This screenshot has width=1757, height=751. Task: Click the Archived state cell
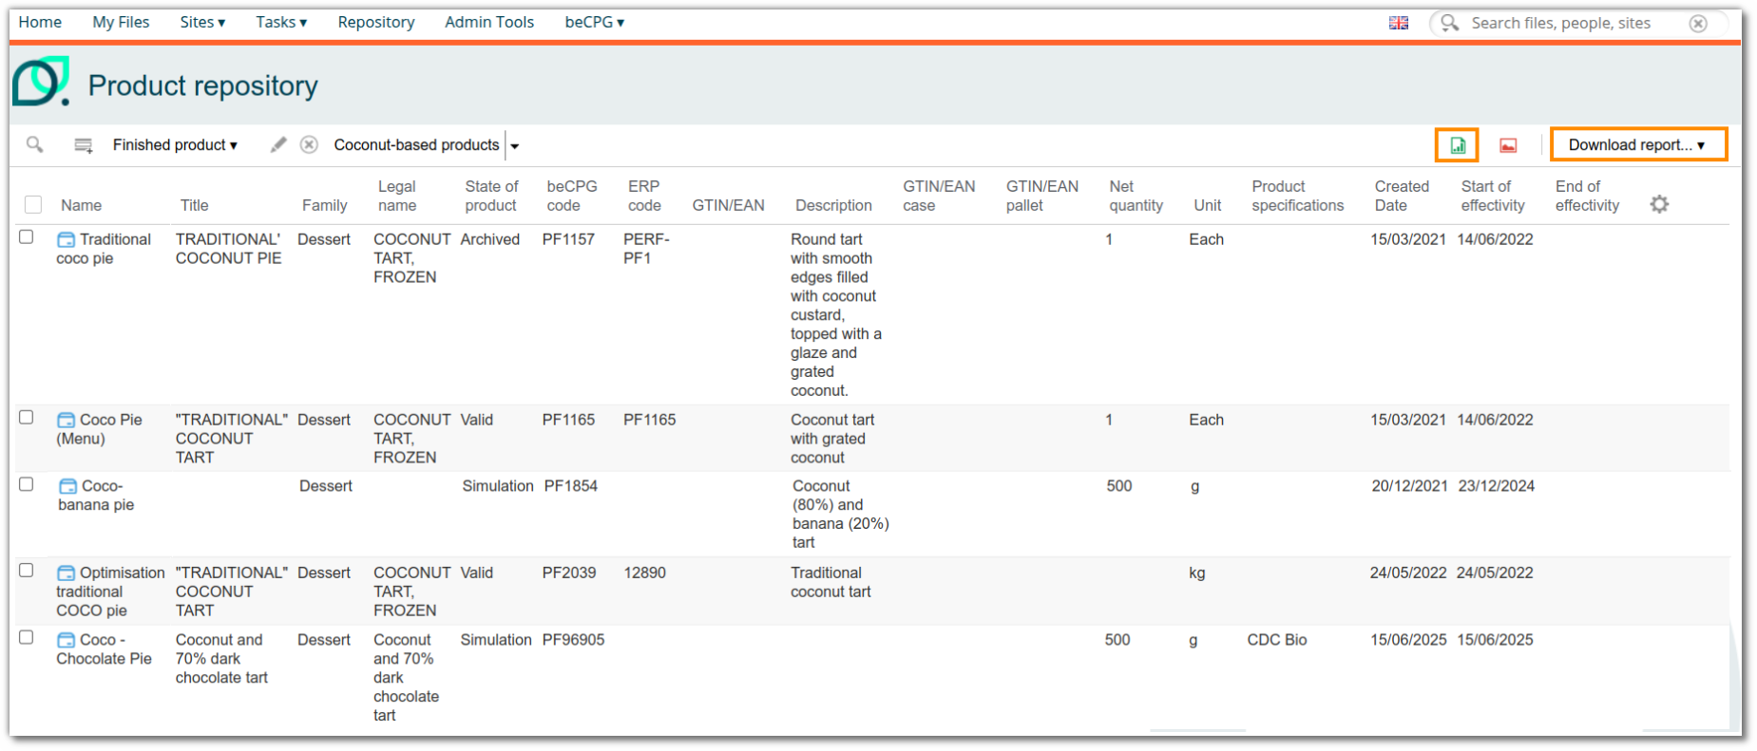pyautogui.click(x=490, y=239)
